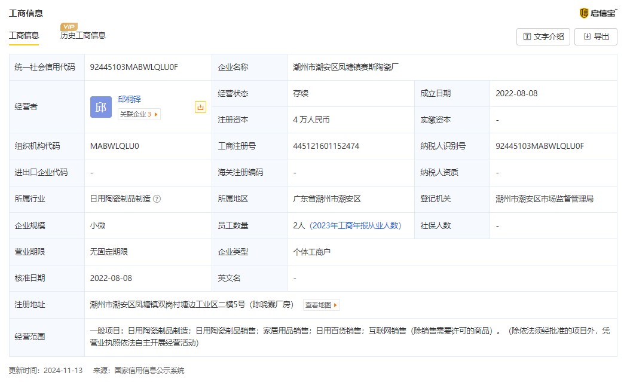The image size is (627, 382).
Task: Open the operator link 邱桐铎
Action: pyautogui.click(x=129, y=99)
